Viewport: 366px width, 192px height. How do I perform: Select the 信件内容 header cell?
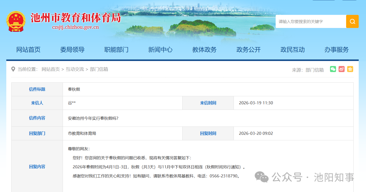point(37,118)
